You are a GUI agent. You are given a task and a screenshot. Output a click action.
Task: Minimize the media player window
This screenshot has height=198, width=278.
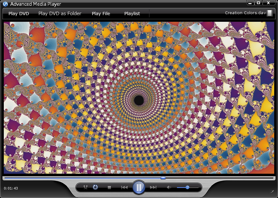(x=250, y=3)
